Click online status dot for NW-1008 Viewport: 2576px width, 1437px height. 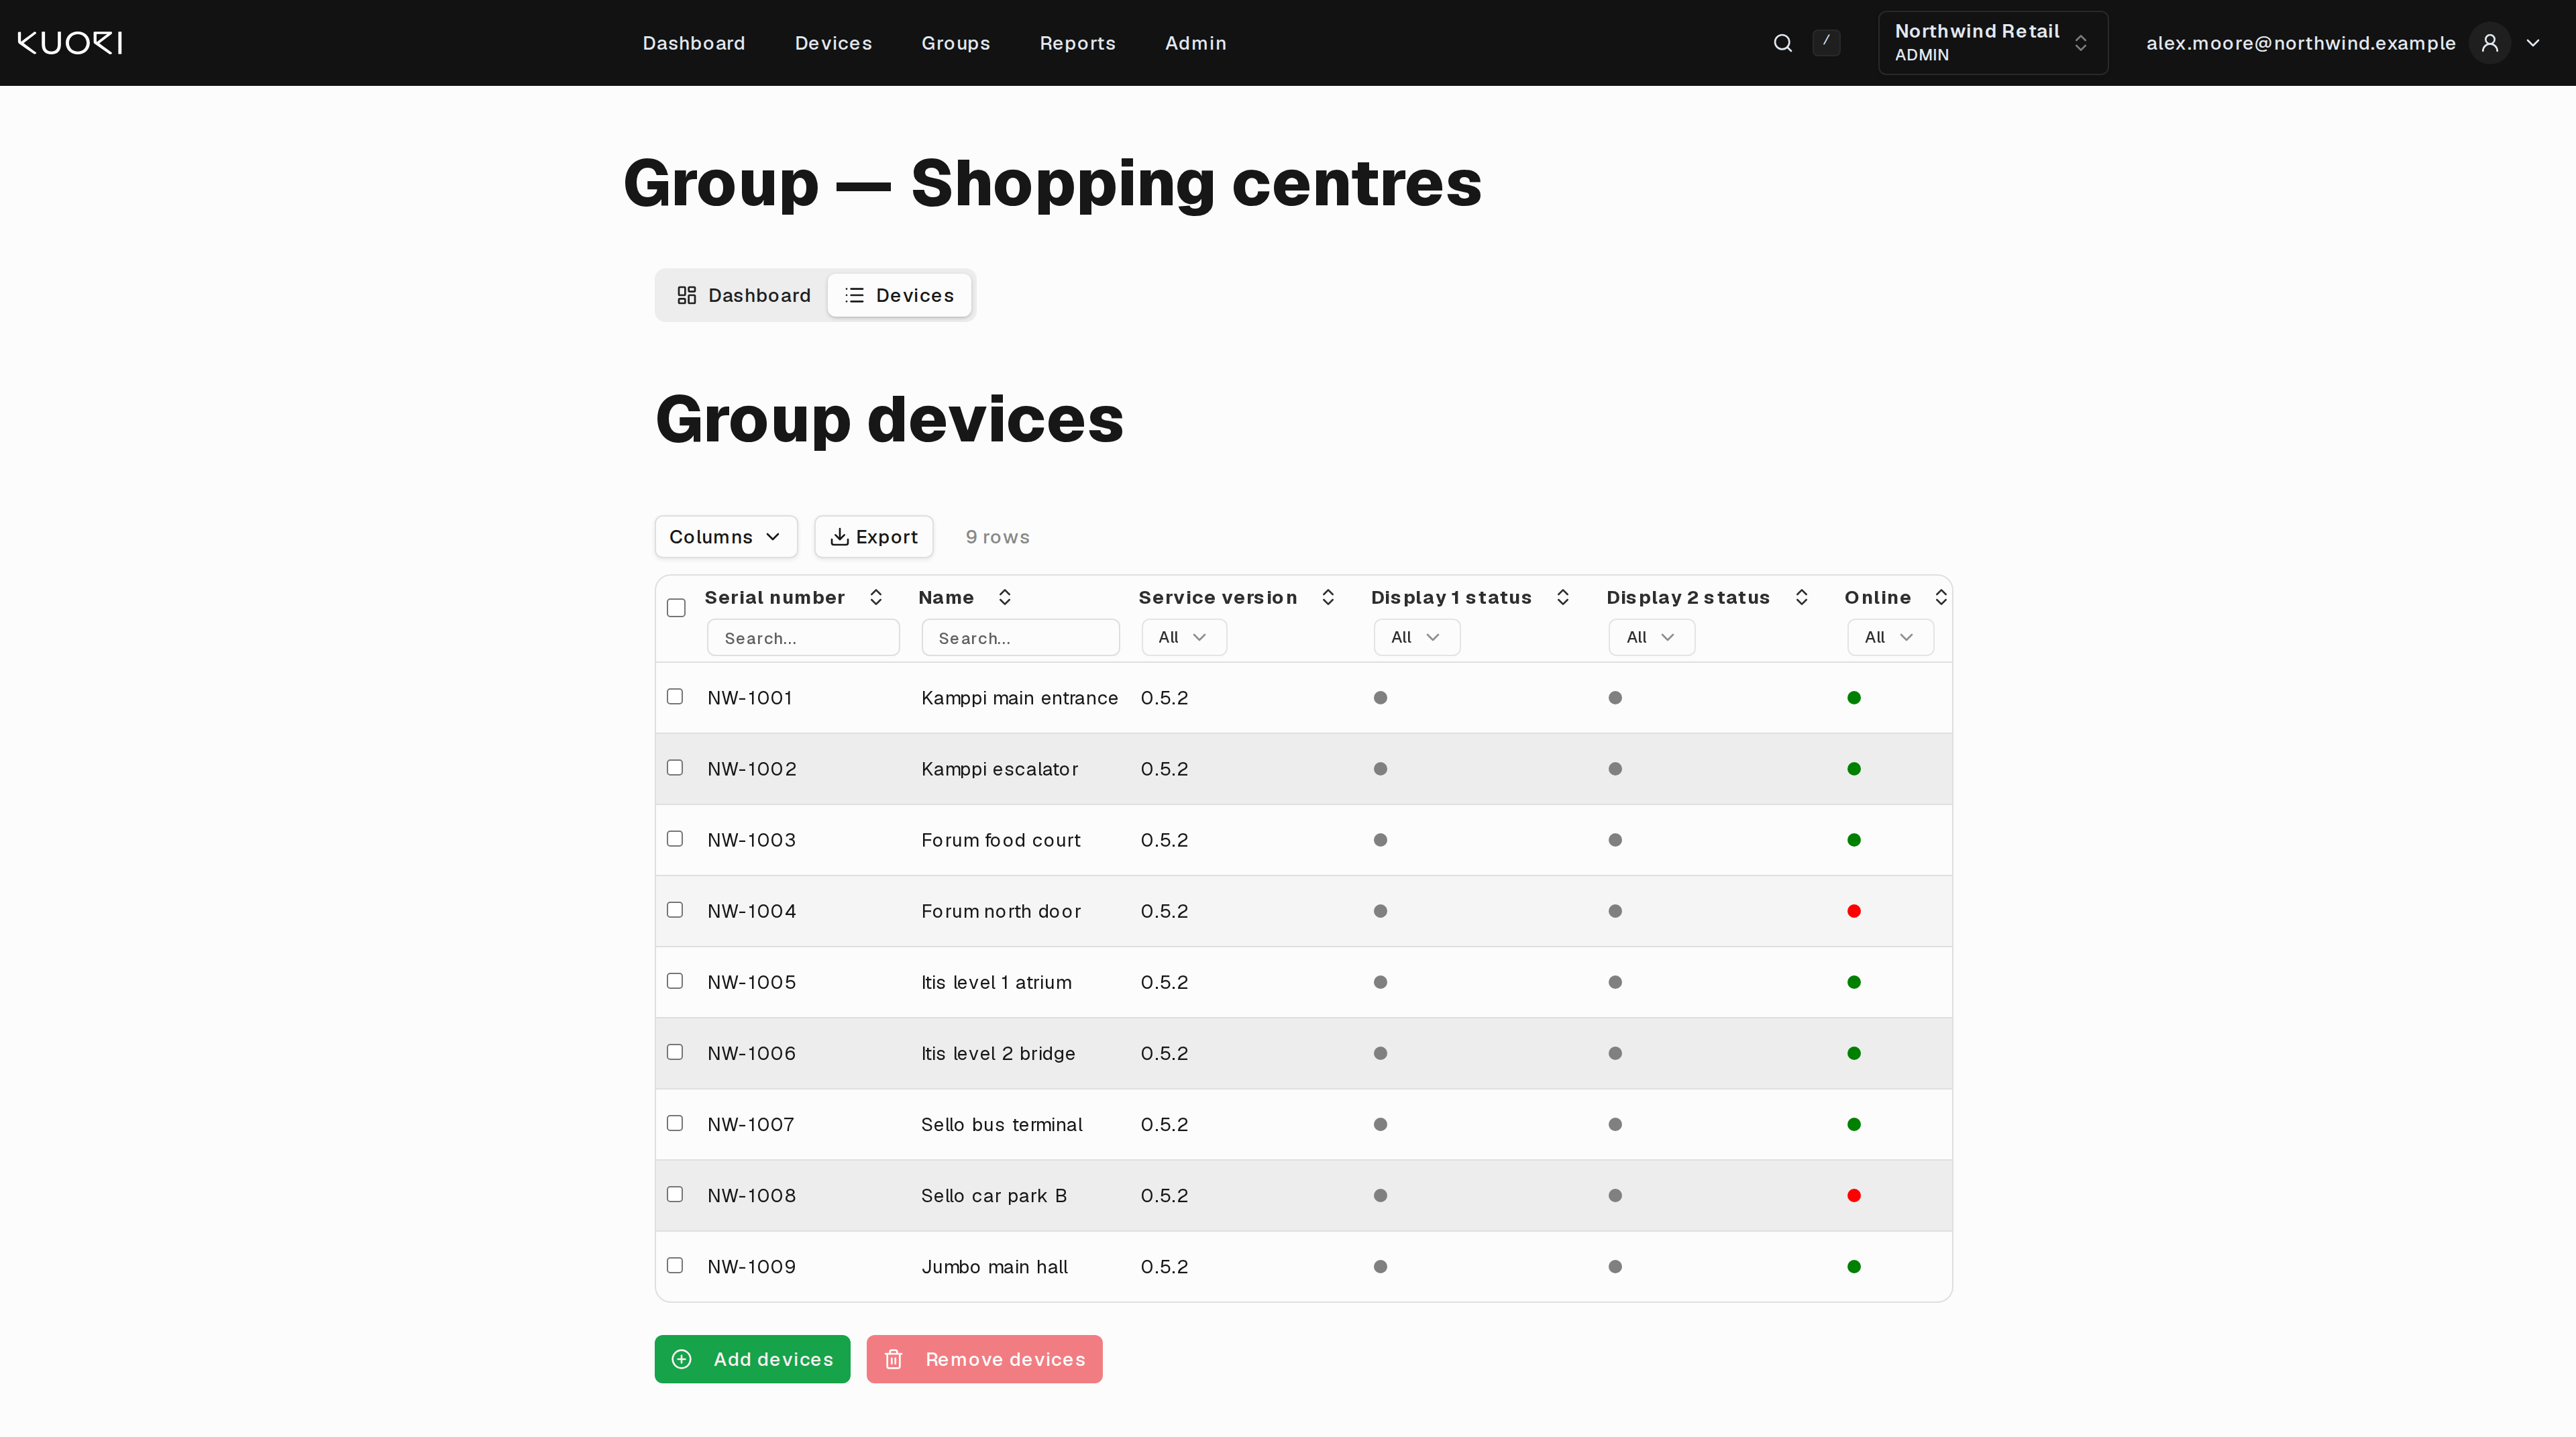(1854, 1195)
